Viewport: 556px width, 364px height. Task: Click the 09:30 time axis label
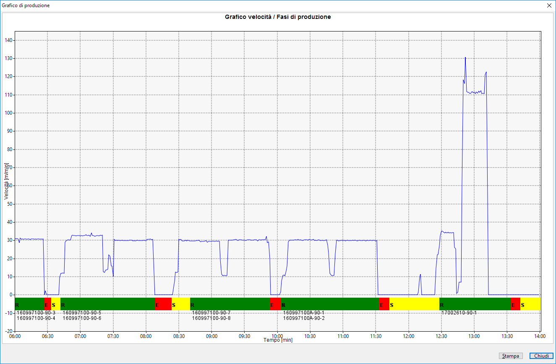pos(245,336)
